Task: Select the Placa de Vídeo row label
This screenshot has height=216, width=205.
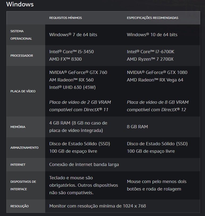Action: [23, 91]
